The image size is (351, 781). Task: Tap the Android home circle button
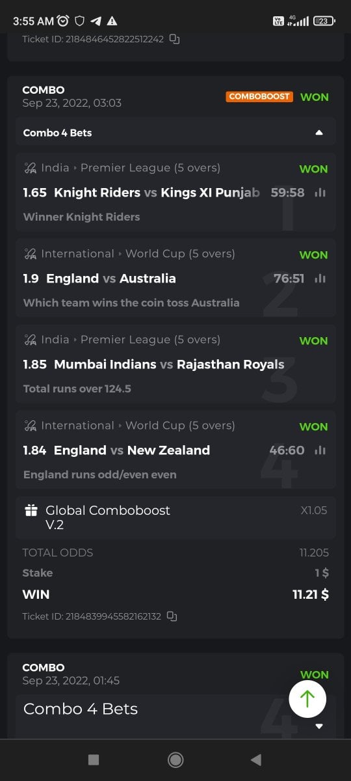click(x=175, y=760)
